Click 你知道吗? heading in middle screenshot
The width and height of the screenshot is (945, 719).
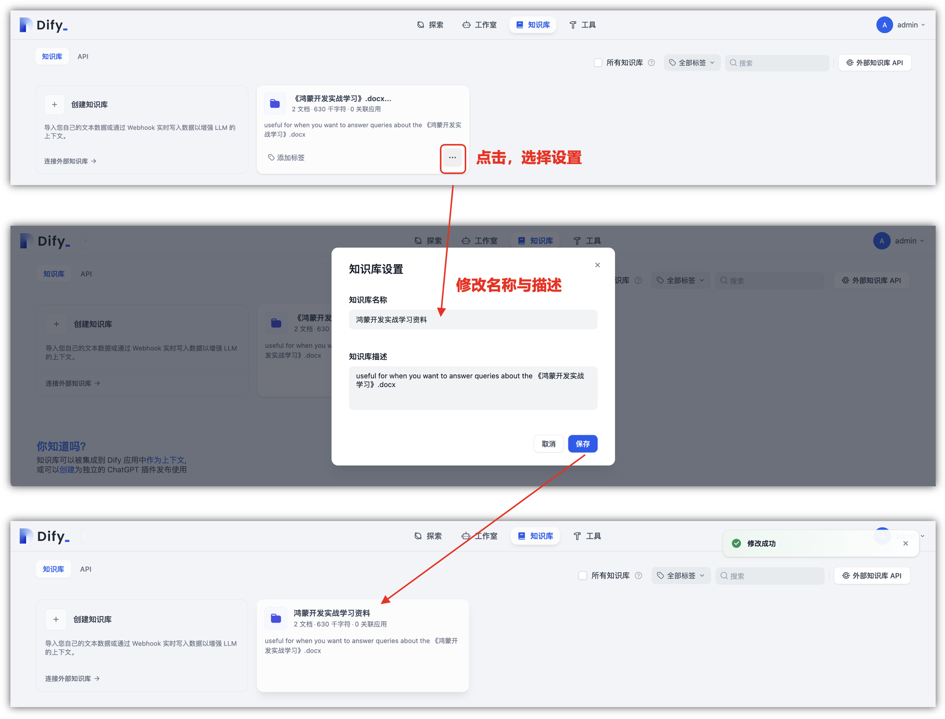click(61, 446)
